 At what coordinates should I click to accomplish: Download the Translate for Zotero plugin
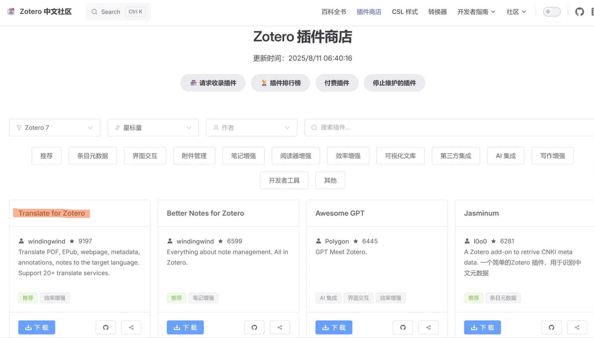[36, 327]
